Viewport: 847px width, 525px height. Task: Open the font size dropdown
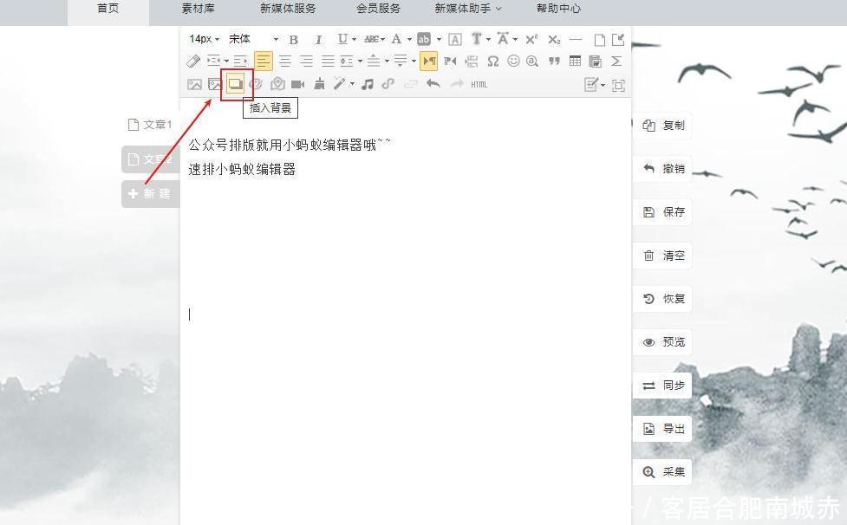coord(201,39)
